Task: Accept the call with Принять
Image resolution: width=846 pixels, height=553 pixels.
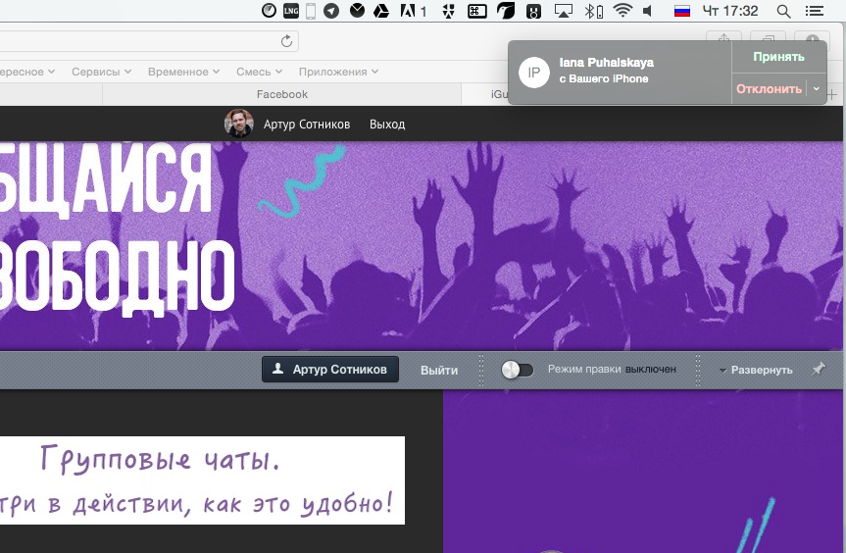Action: tap(778, 57)
